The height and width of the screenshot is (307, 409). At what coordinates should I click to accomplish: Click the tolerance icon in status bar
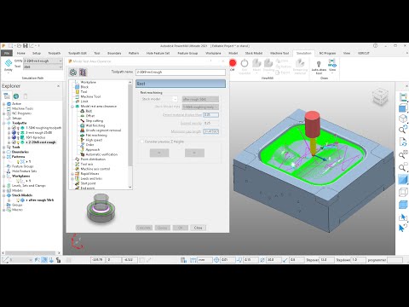(216, 260)
